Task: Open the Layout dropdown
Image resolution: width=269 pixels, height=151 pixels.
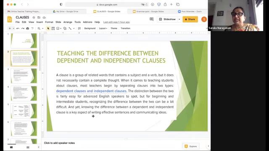Action: pos(103,28)
